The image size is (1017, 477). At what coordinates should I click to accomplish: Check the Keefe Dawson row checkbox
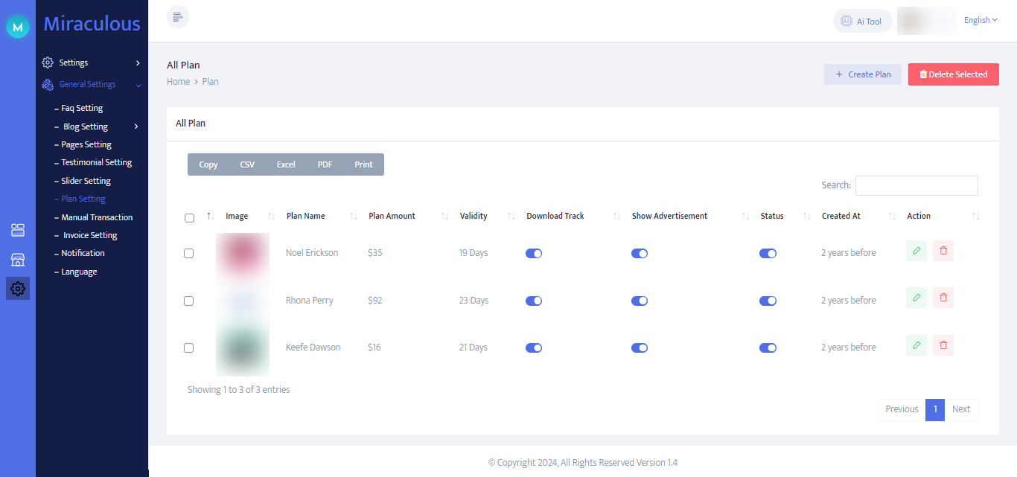coord(188,348)
